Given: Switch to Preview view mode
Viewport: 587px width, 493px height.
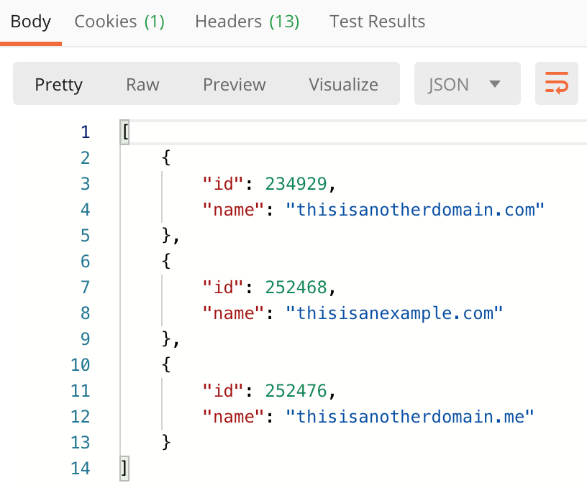Looking at the screenshot, I should [x=235, y=85].
